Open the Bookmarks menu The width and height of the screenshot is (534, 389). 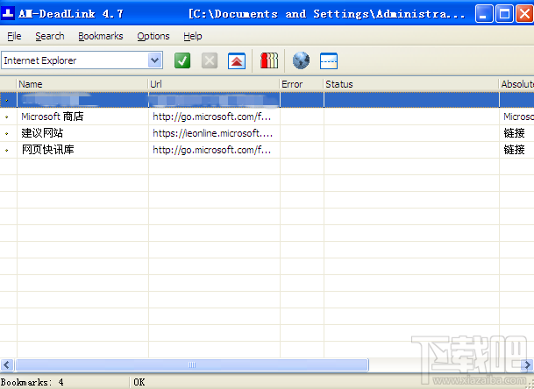tap(101, 36)
